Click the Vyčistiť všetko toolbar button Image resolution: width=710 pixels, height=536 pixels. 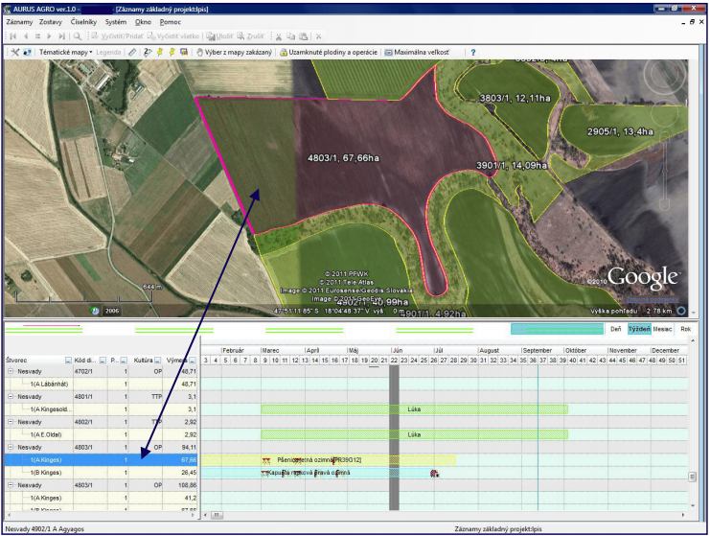173,36
